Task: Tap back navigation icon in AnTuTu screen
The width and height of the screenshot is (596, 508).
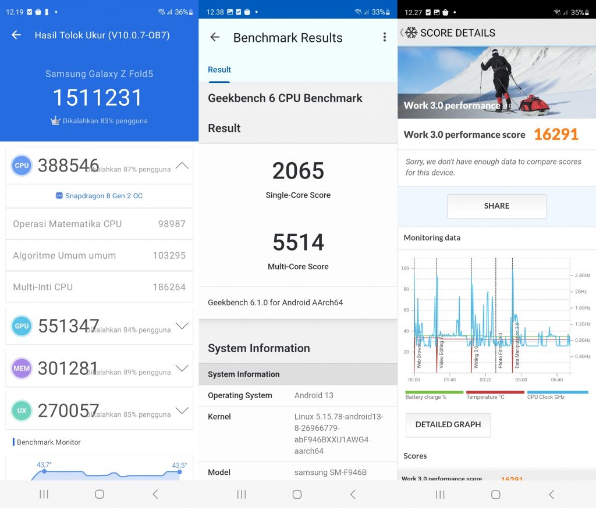Action: (155, 494)
